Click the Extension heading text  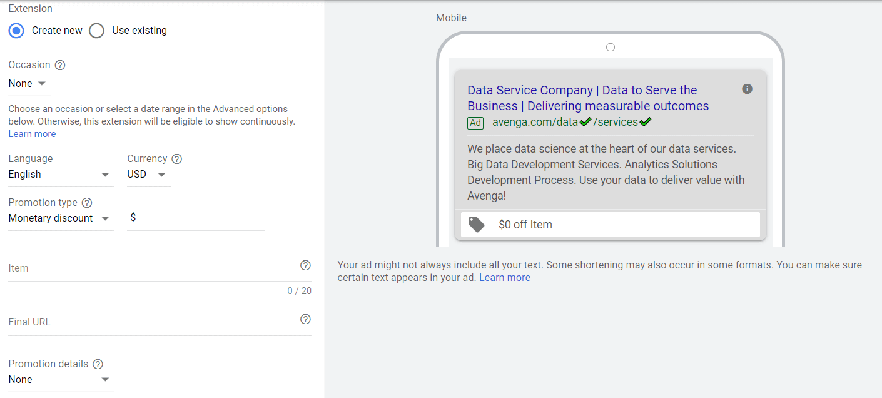(30, 9)
